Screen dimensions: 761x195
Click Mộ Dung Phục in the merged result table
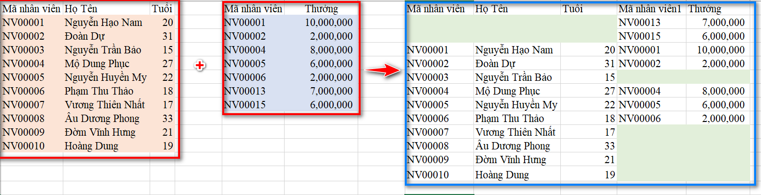coord(508,91)
